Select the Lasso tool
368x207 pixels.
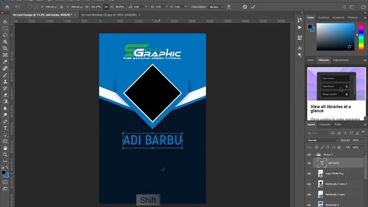click(5, 35)
